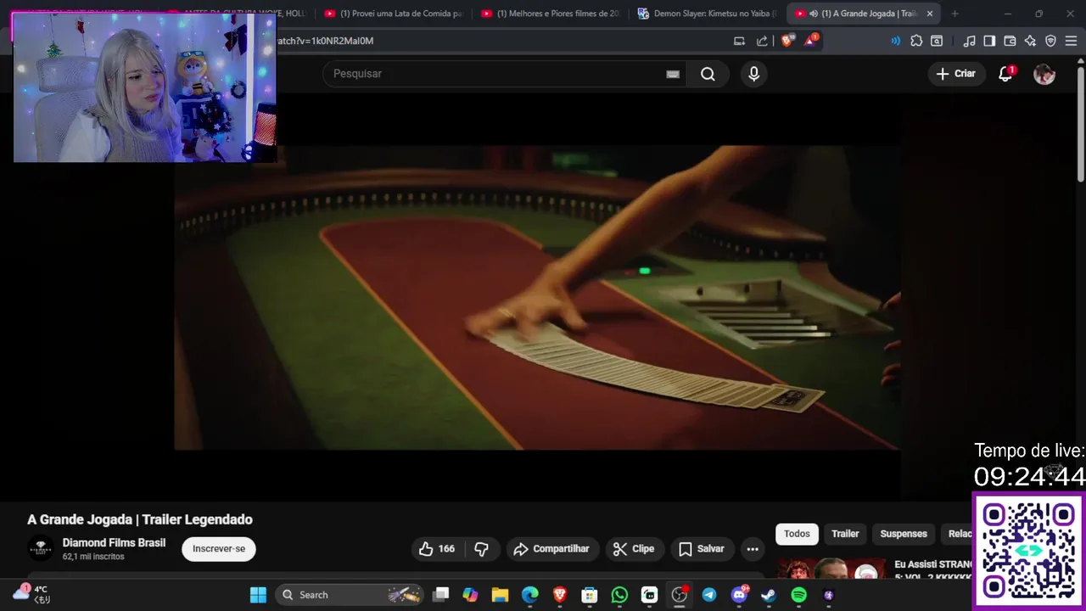1086x611 pixels.
Task: Open the on-screen keyboard icon in search box
Action: pyautogui.click(x=673, y=74)
